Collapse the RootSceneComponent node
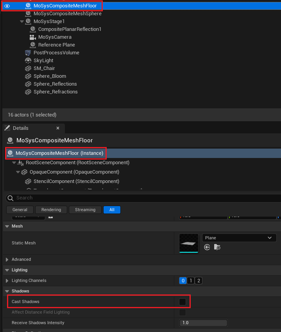The width and height of the screenshot is (281, 332). [14, 163]
